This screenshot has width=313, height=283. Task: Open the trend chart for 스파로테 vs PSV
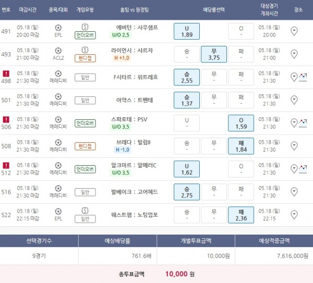coord(302,122)
